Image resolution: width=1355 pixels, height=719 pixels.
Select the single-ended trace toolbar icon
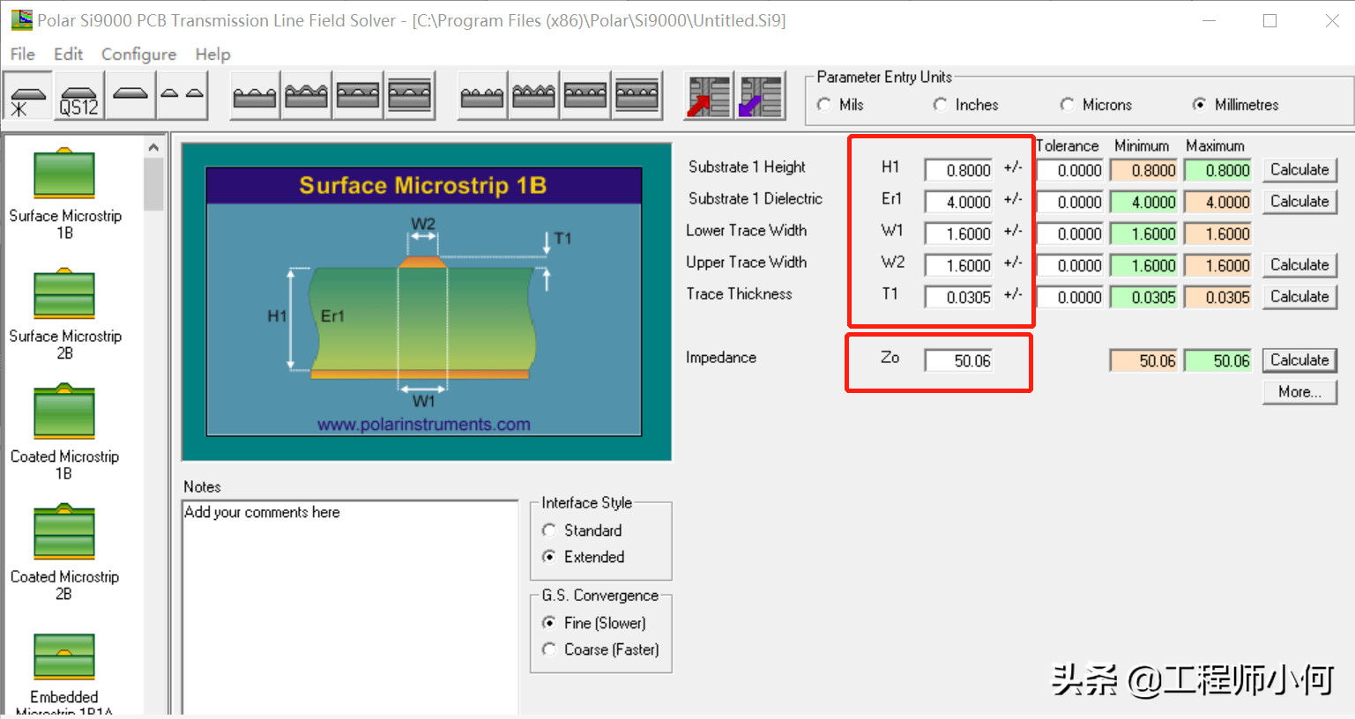(x=130, y=96)
